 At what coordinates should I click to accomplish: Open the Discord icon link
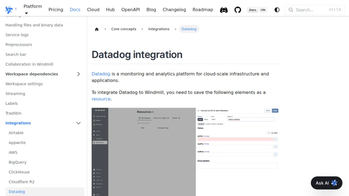[224, 10]
